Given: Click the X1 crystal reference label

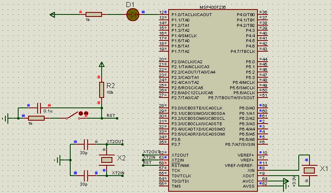Looking at the screenshot, I should click(x=324, y=168).
